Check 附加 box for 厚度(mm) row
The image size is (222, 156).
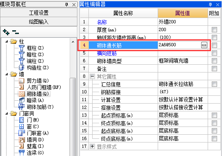(214, 30)
